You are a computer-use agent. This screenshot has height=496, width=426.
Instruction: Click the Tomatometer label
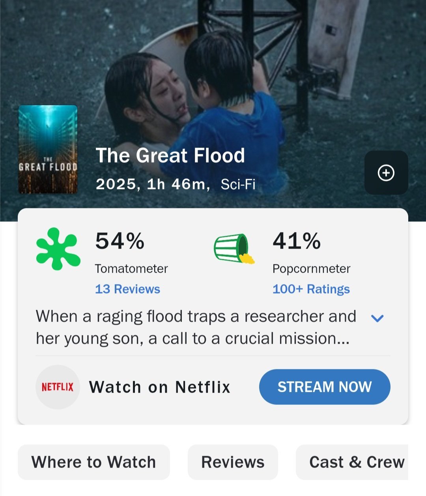[131, 269]
